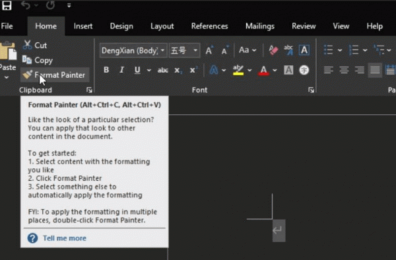Open the Layout tab
396x260 pixels.
point(162,26)
